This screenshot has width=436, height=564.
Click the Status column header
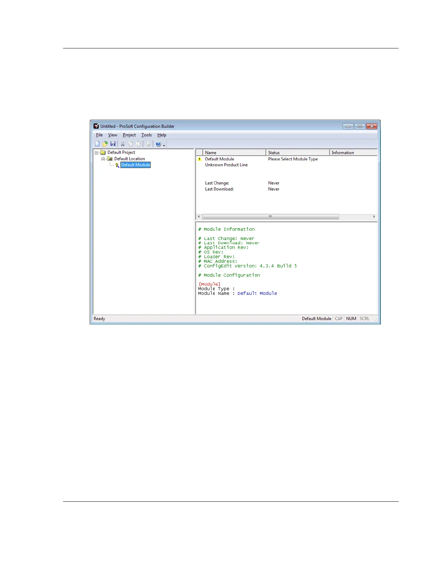[x=297, y=152]
